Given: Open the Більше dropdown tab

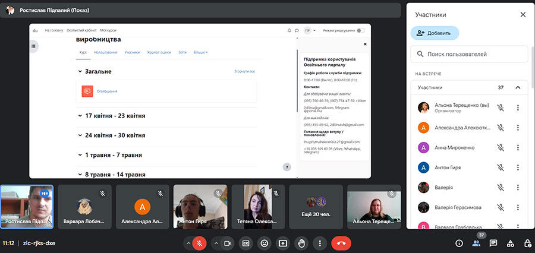Looking at the screenshot, I should pyautogui.click(x=201, y=52).
